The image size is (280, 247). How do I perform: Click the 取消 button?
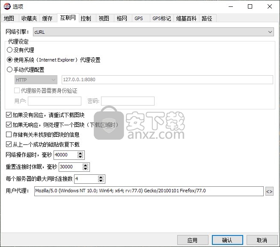[x=262, y=240]
